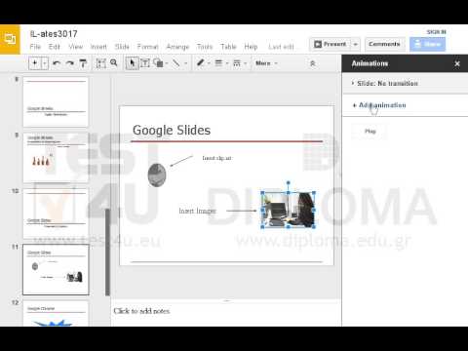Image resolution: width=468 pixels, height=351 pixels.
Task: Open the new slide layout dropdown arrow
Action: click(45, 63)
